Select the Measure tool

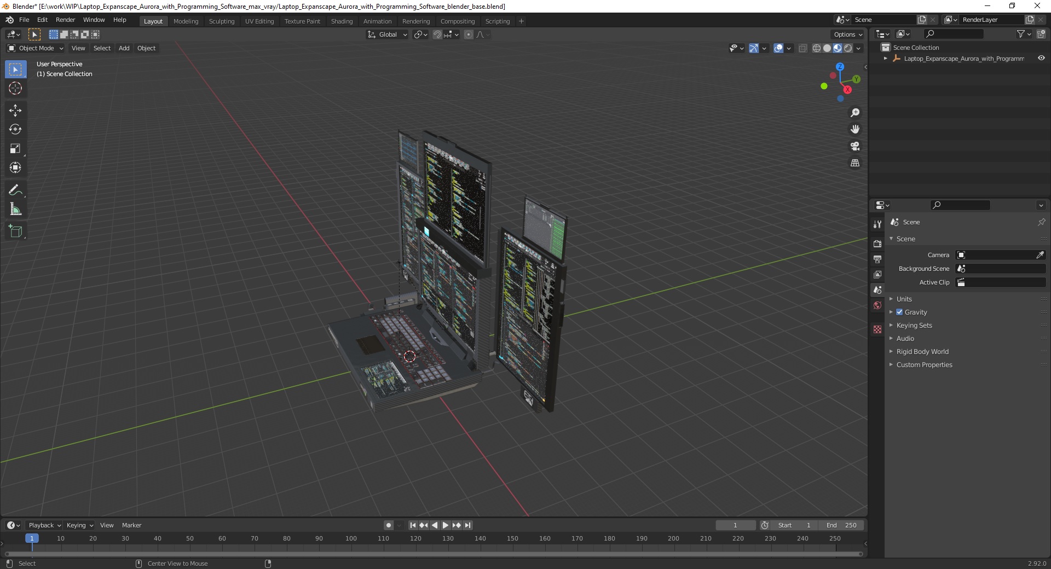(15, 210)
